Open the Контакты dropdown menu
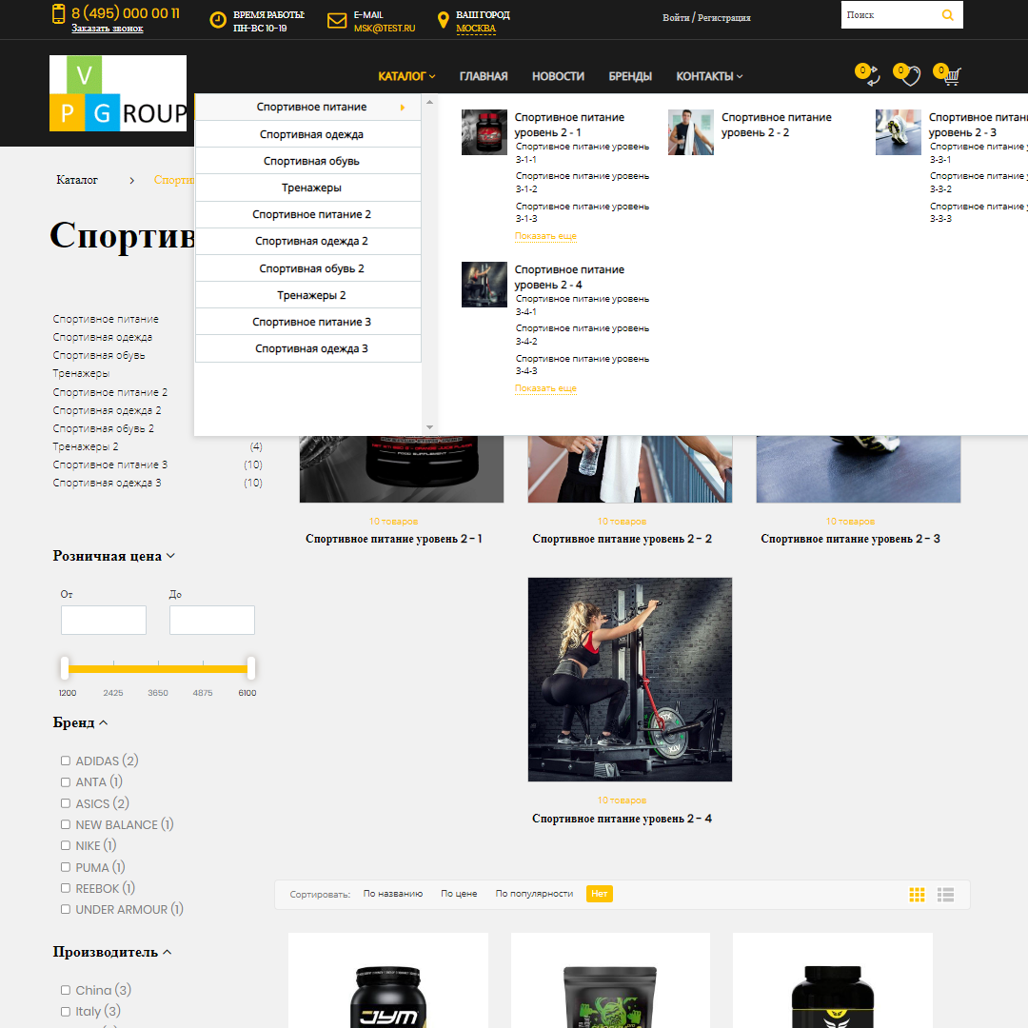The width and height of the screenshot is (1028, 1028). pos(709,76)
